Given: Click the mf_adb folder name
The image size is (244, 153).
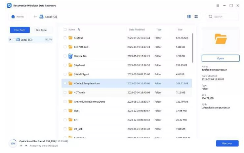Looking at the screenshot, I should [78, 129].
